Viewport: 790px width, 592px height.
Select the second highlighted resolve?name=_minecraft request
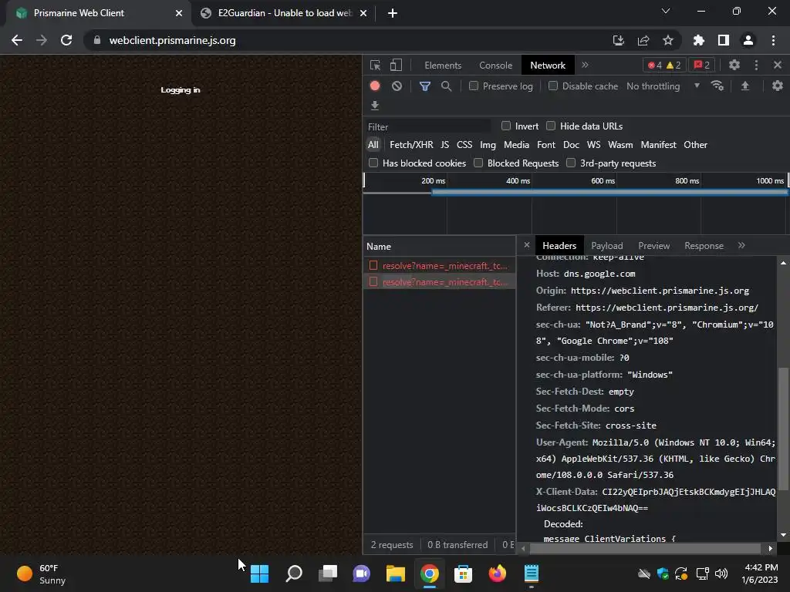pyautogui.click(x=439, y=282)
